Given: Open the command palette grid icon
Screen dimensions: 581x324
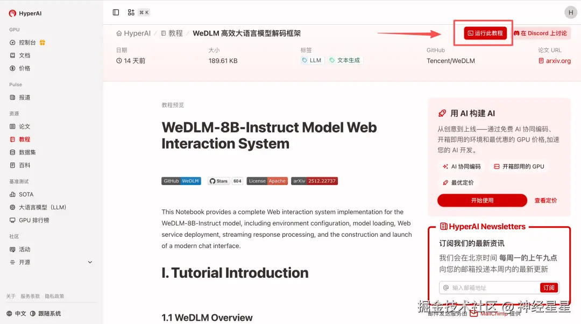Looking at the screenshot, I should pyautogui.click(x=131, y=12).
